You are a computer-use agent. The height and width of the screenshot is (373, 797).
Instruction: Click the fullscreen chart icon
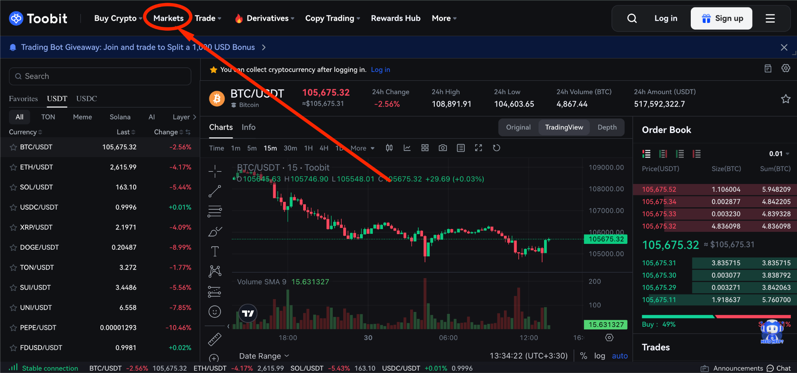478,148
